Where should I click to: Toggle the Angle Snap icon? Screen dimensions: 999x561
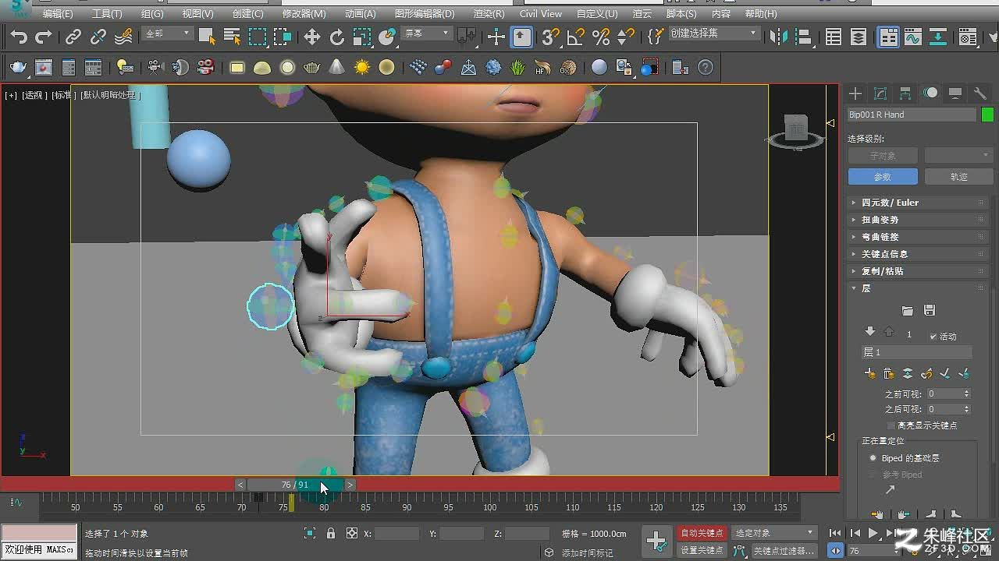coord(576,37)
